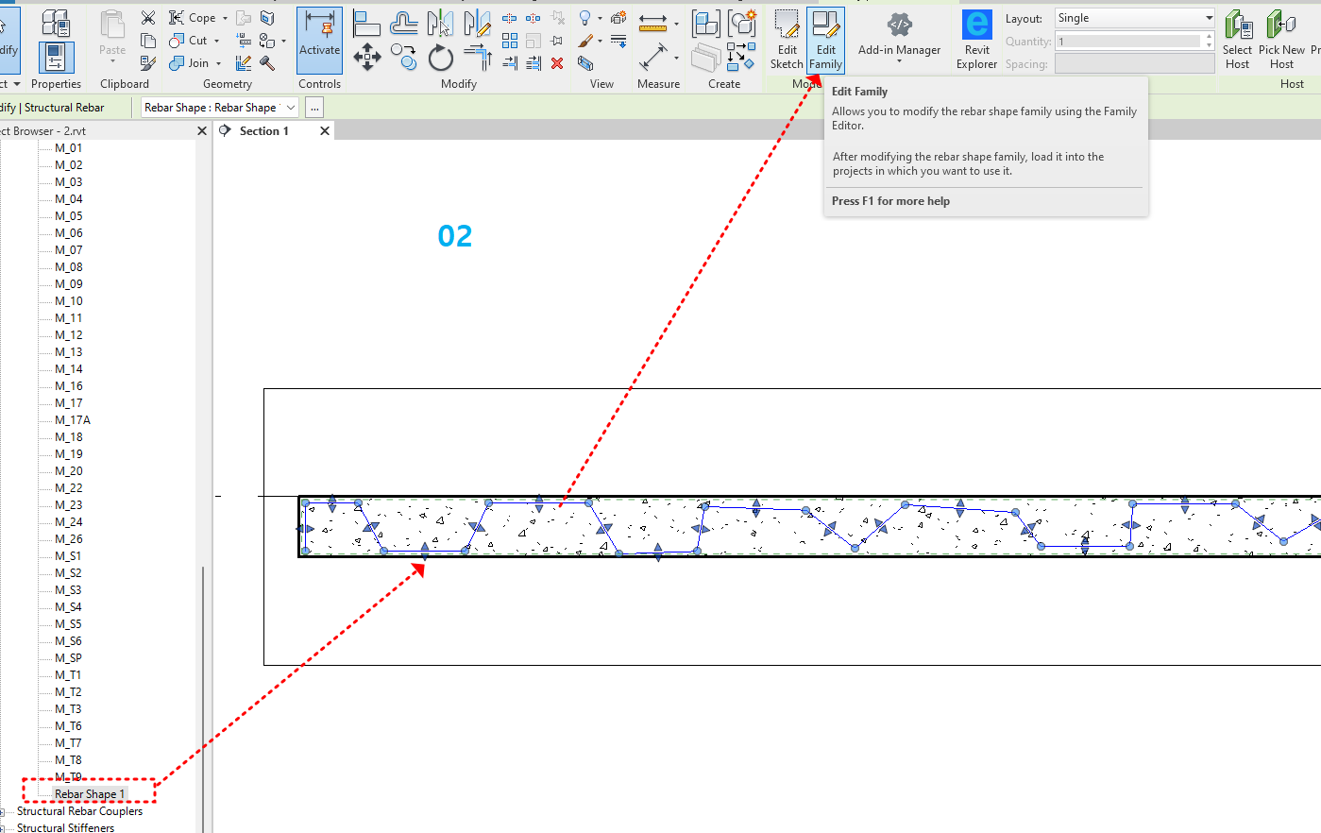Click the Press F1 for more help text
The image size is (1321, 833).
click(x=890, y=201)
